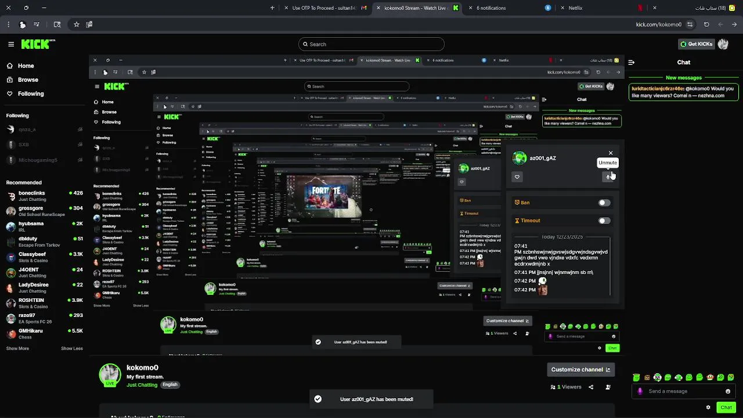Viewport: 743px width, 418px height.
Task: Click the mute icon under the Unmute tooltip
Action: pyautogui.click(x=608, y=176)
